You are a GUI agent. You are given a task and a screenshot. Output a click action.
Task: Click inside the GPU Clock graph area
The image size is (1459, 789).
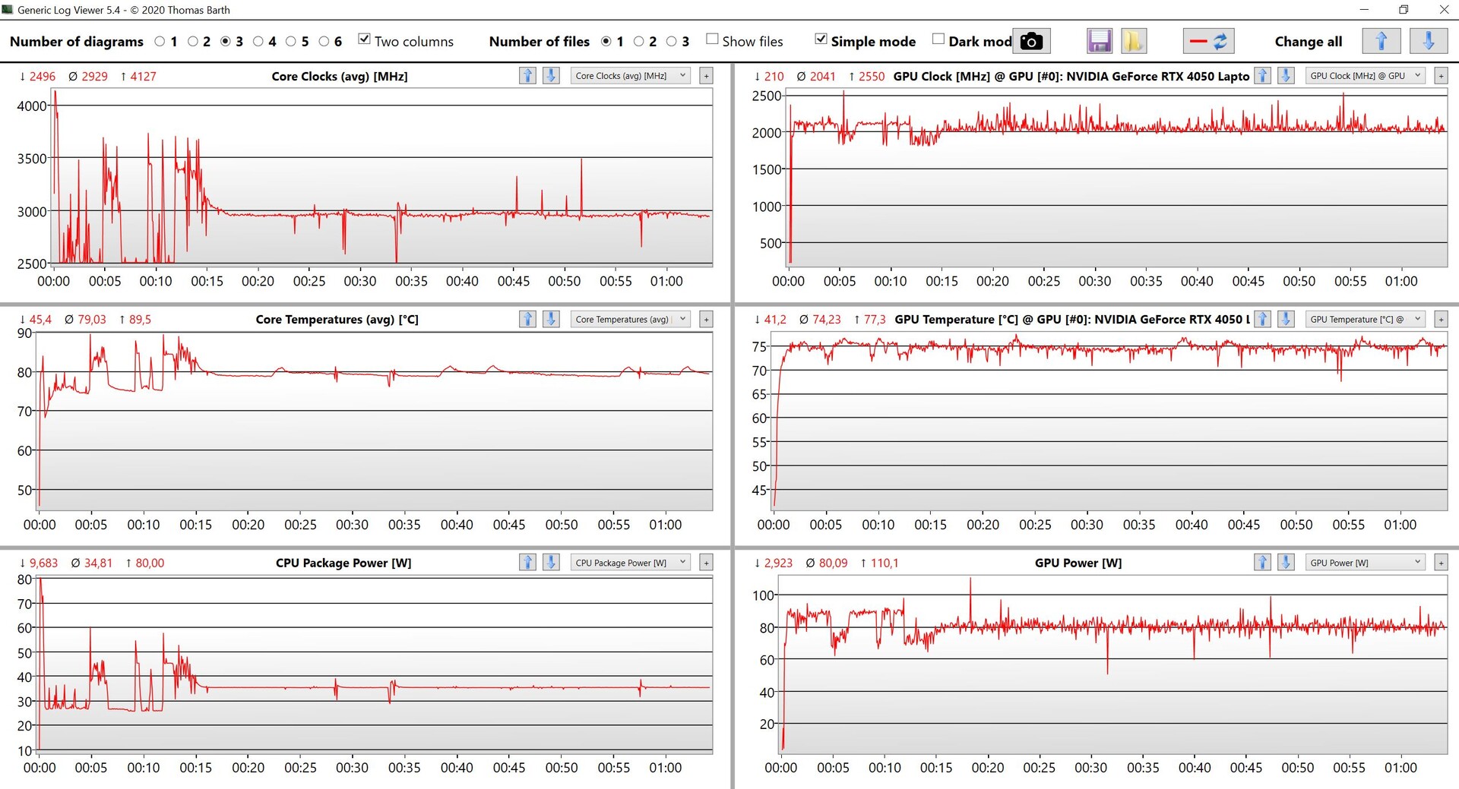(1117, 197)
